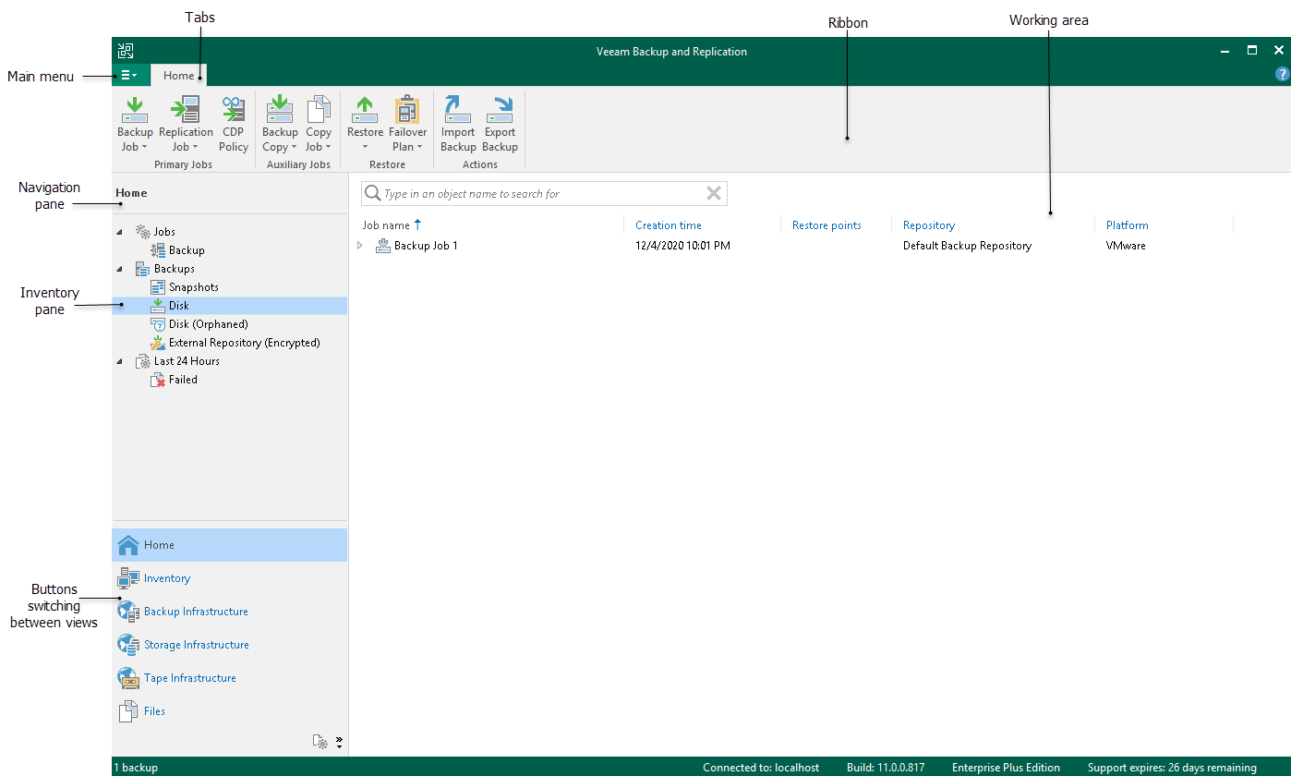1291x776 pixels.
Task: Select the Copy Job ribbon icon
Action: tap(319, 123)
